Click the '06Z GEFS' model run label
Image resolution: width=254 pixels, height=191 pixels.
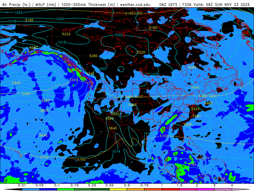(169, 4)
